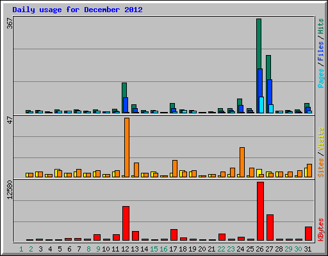Click the red KBytes bar for day 17

[x=174, y=235]
